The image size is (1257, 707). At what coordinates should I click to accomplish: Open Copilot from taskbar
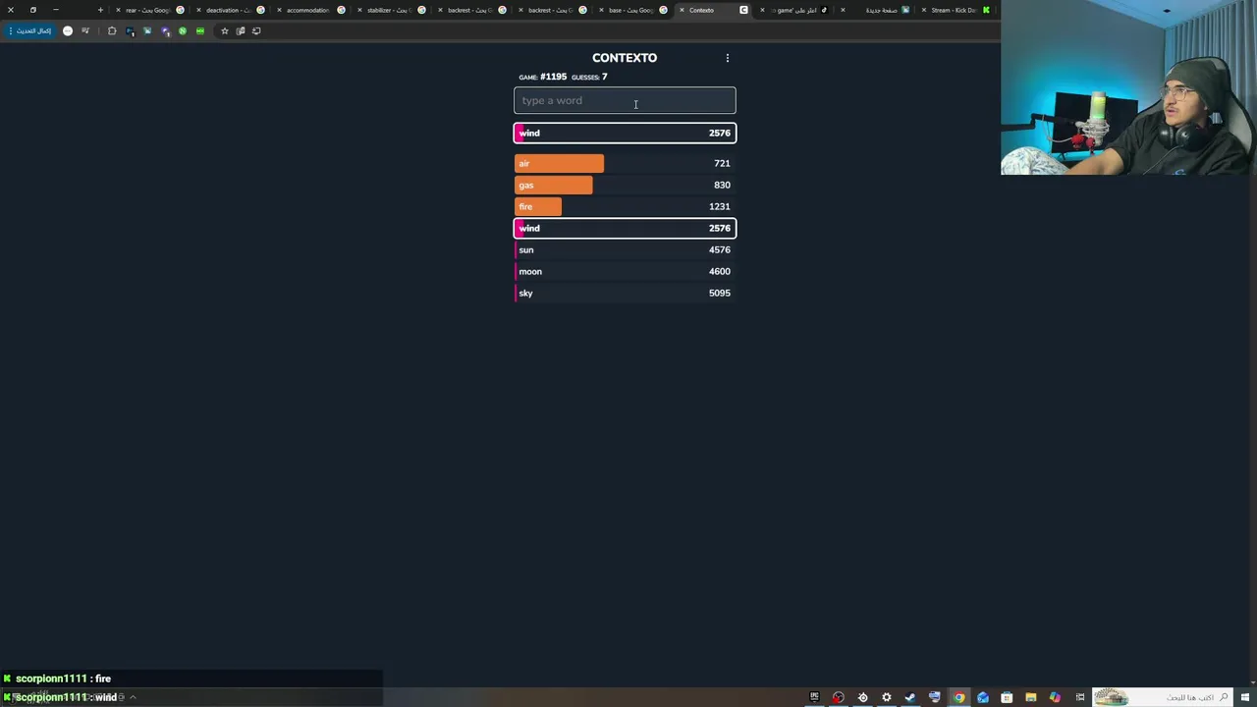(x=1055, y=697)
